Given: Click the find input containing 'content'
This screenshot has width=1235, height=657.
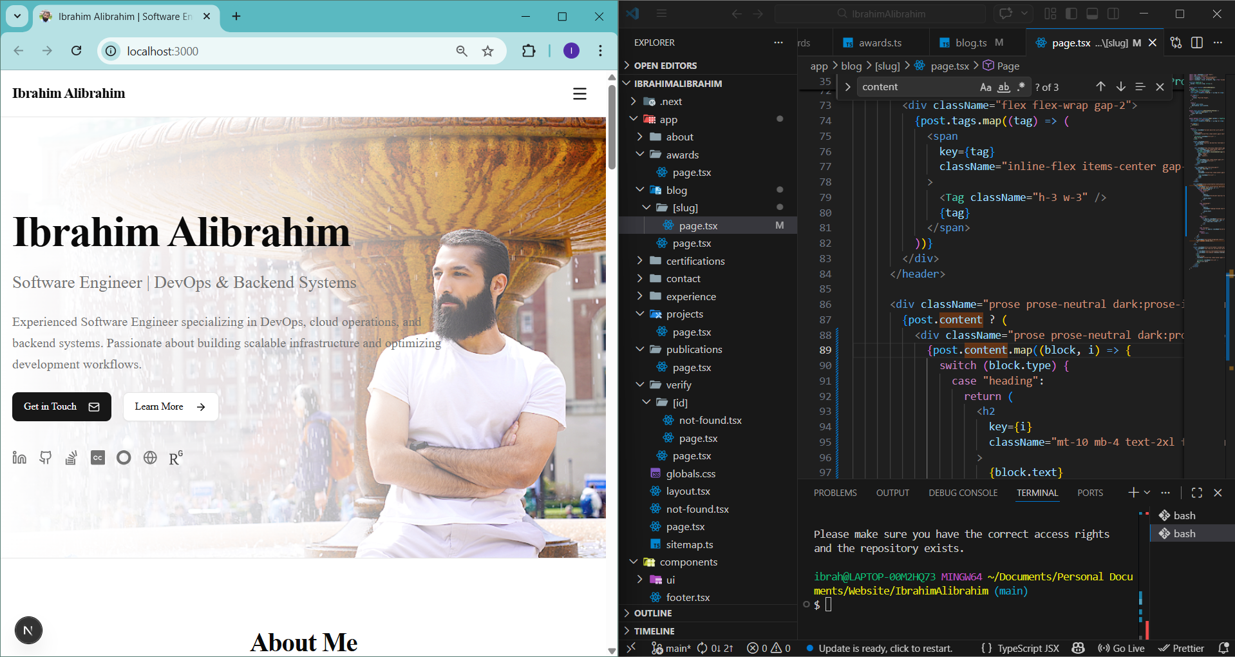Looking at the screenshot, I should (914, 87).
